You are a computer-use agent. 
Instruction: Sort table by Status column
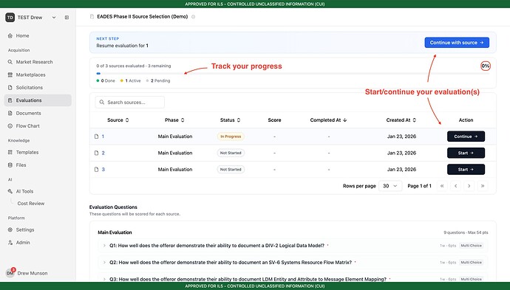[231, 120]
